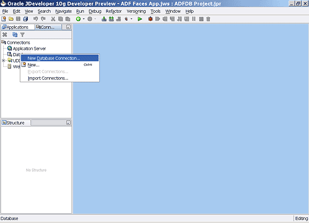Open the Tools menu
309x223 pixels.
point(156,11)
